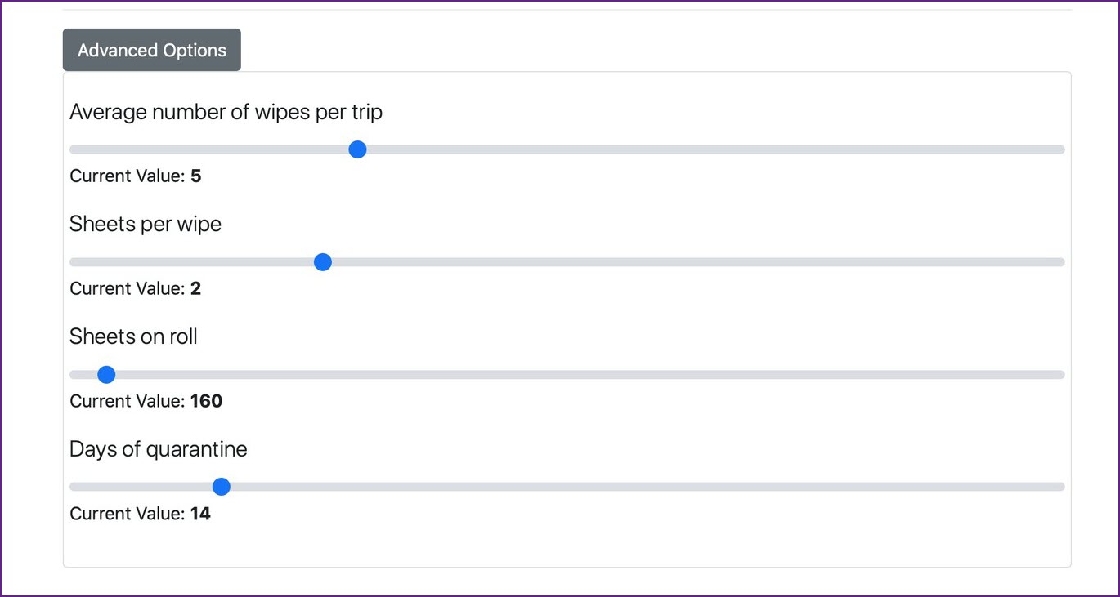Click the 'Average number of wipes per trip' label

pyautogui.click(x=226, y=112)
